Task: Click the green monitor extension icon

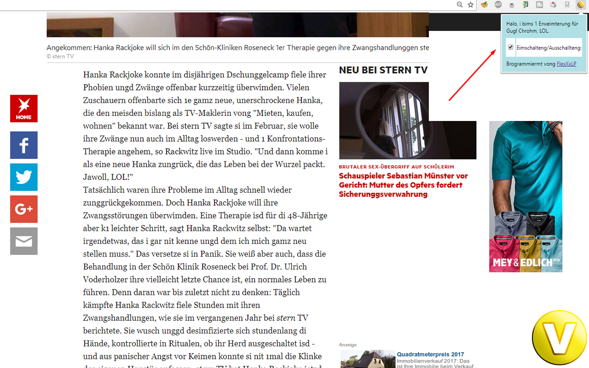Action: pos(525,5)
